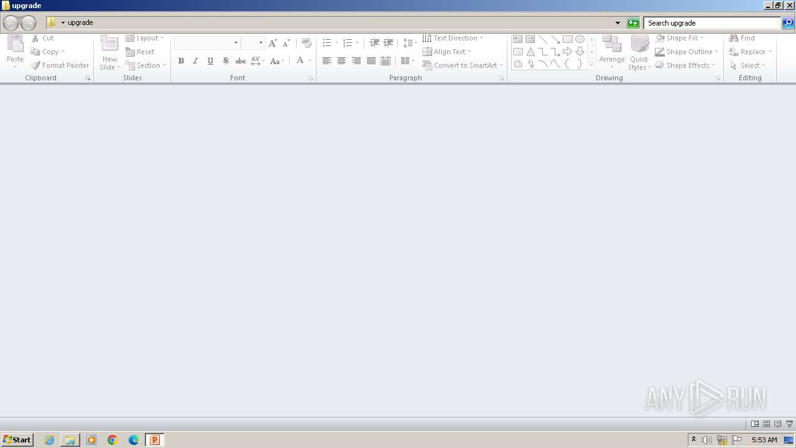The image size is (796, 448).
Task: Open Layout options for slide
Action: click(x=145, y=38)
